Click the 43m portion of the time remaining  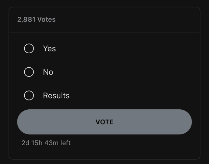(51, 143)
